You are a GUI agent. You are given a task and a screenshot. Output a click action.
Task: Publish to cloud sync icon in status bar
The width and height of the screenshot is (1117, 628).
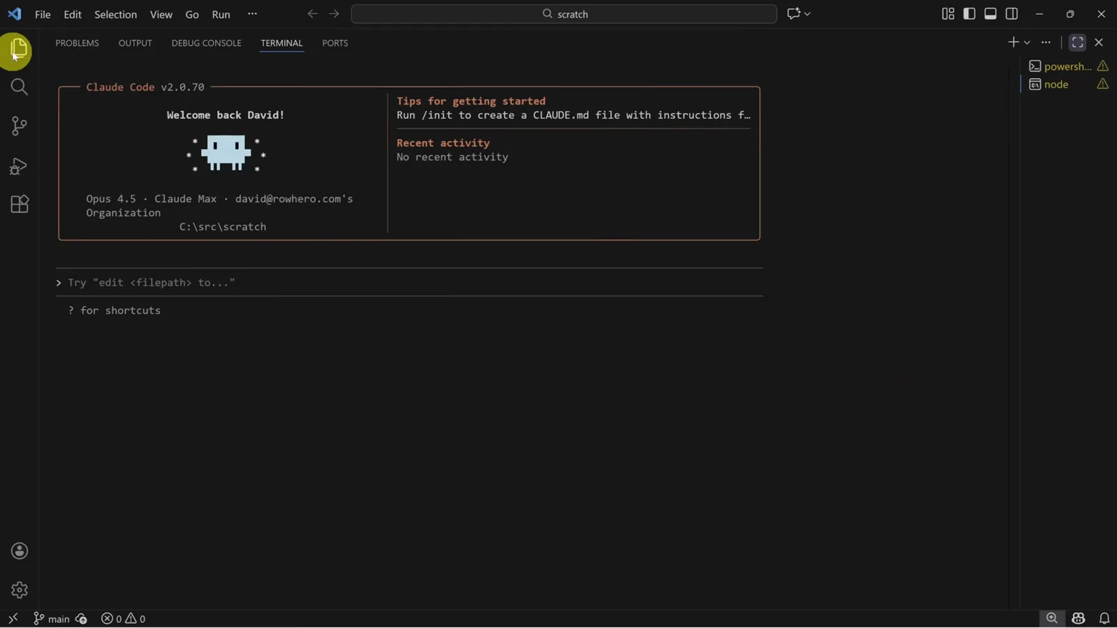point(82,619)
